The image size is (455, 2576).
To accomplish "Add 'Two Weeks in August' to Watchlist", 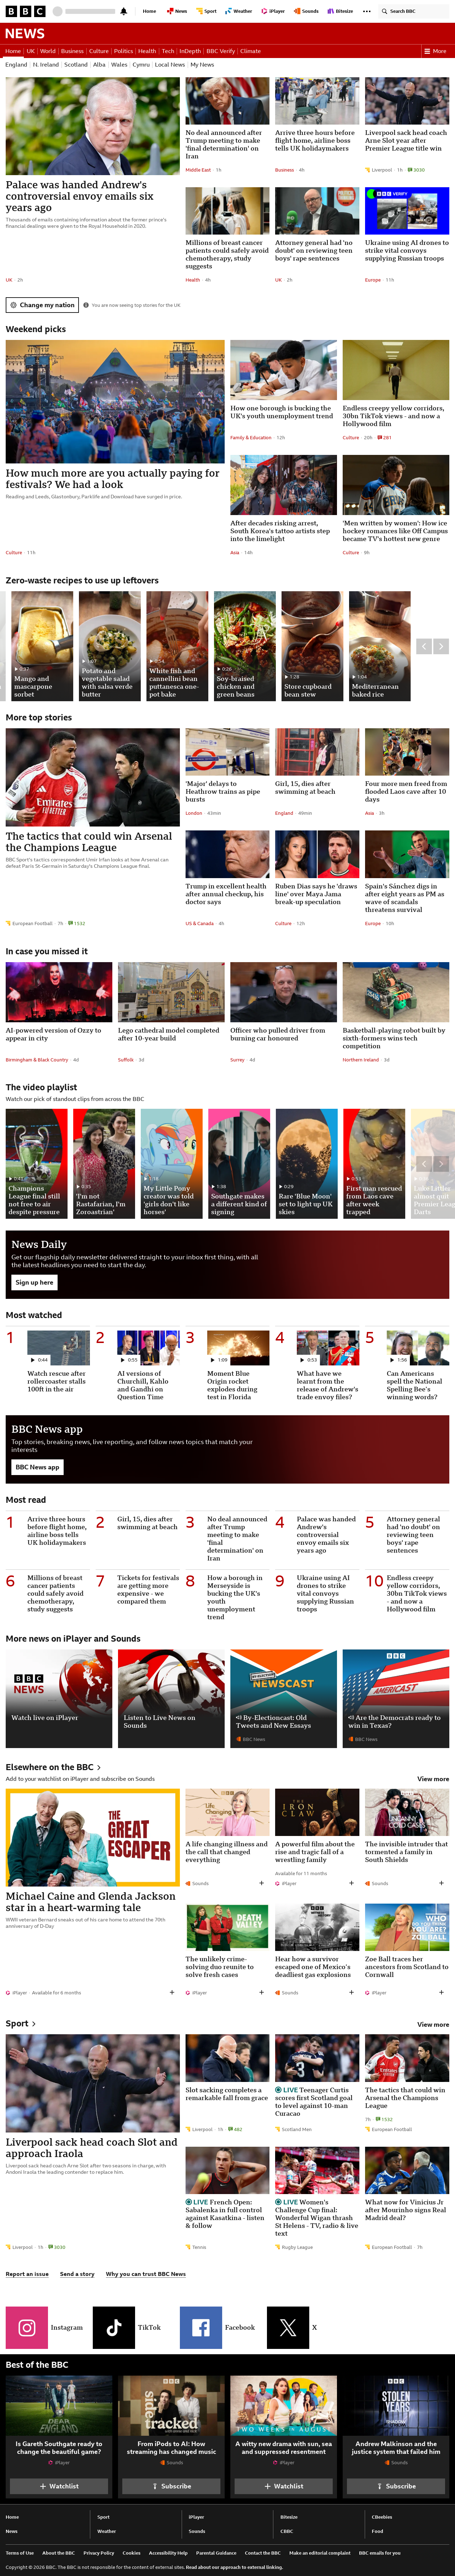I will tap(283, 2486).
